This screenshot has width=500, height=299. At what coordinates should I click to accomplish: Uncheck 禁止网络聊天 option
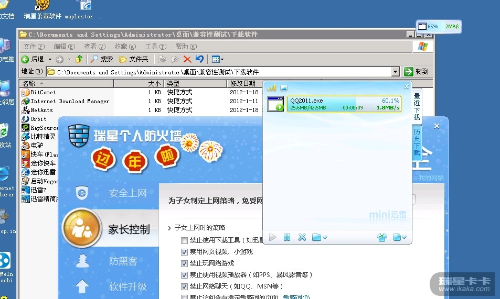(x=184, y=286)
